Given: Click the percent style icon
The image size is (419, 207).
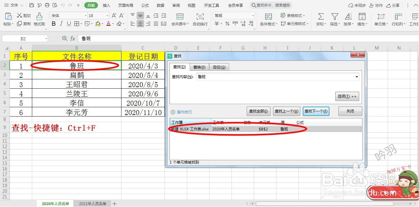Looking at the screenshot, I should click(x=227, y=24).
